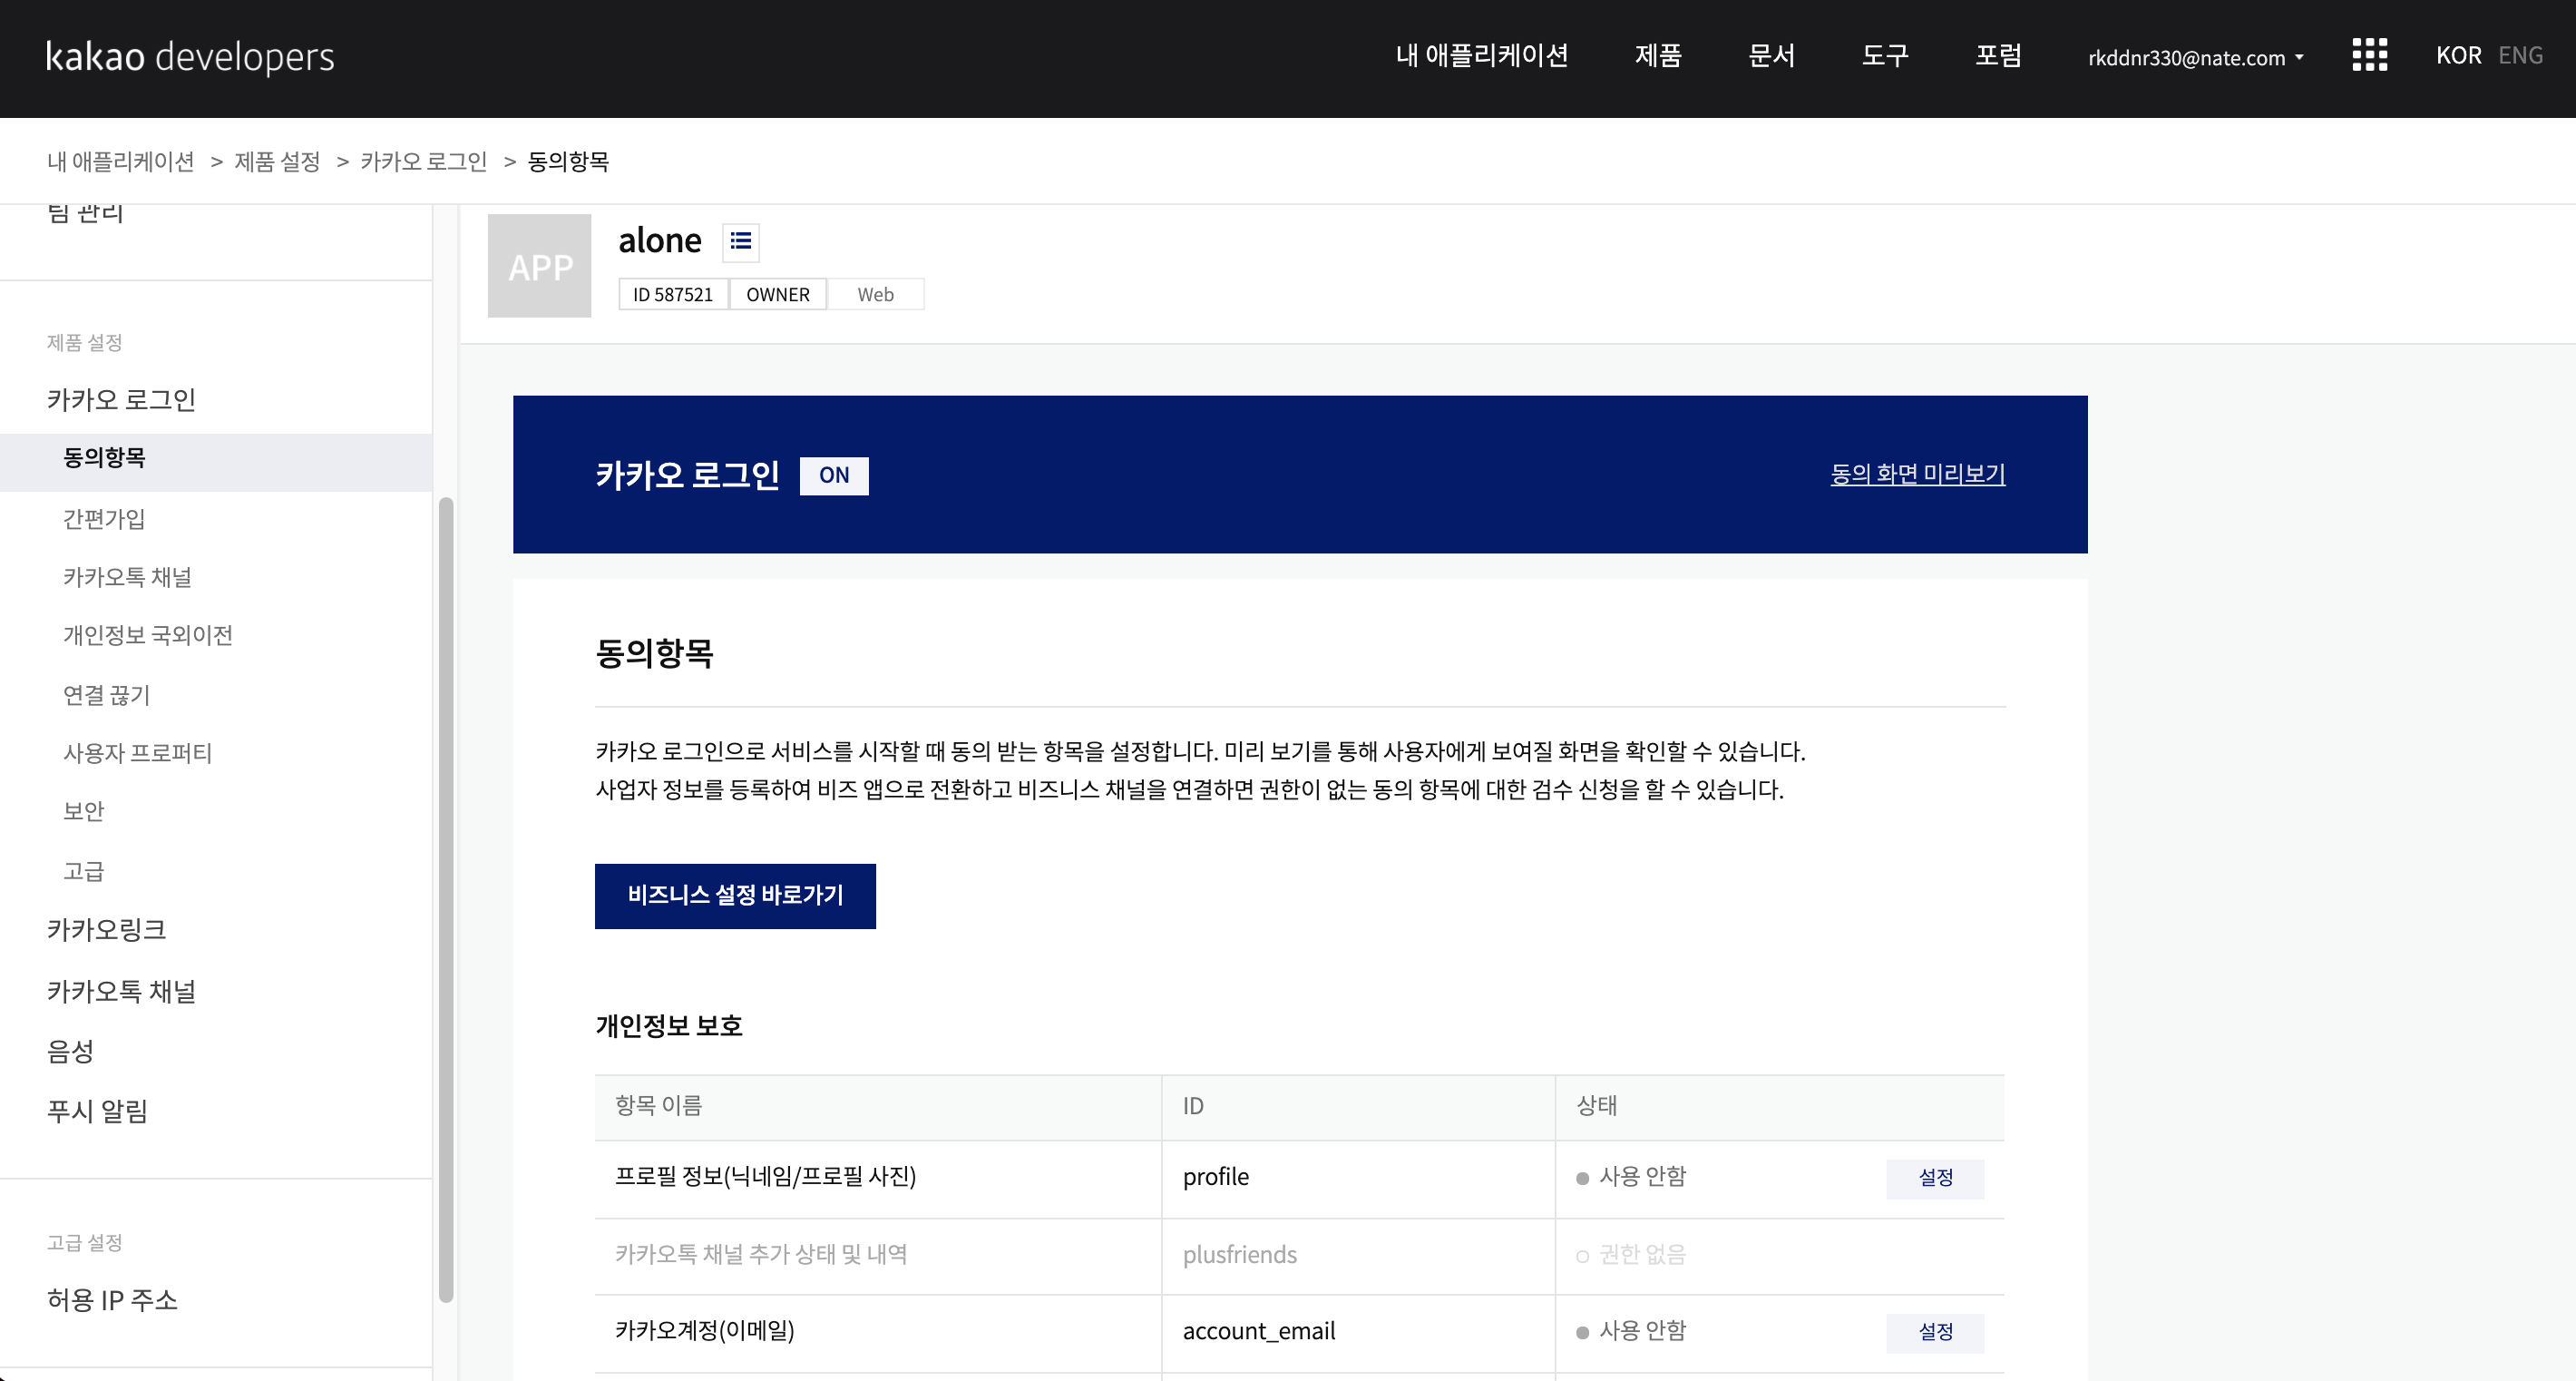The width and height of the screenshot is (2576, 1381).
Task: Click 카카오 로그인 breadcrumb link
Action: 423,162
